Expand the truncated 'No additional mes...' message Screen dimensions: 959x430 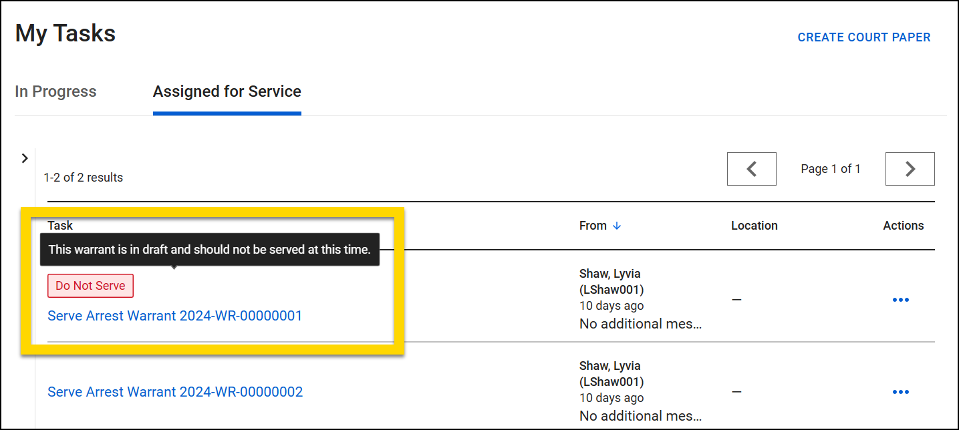click(x=640, y=323)
